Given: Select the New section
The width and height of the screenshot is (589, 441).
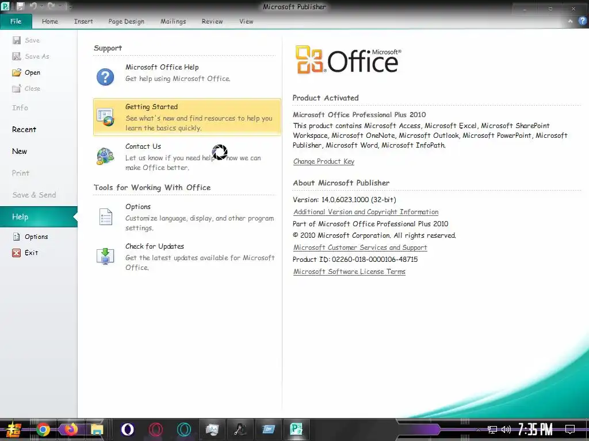Looking at the screenshot, I should 20,151.
